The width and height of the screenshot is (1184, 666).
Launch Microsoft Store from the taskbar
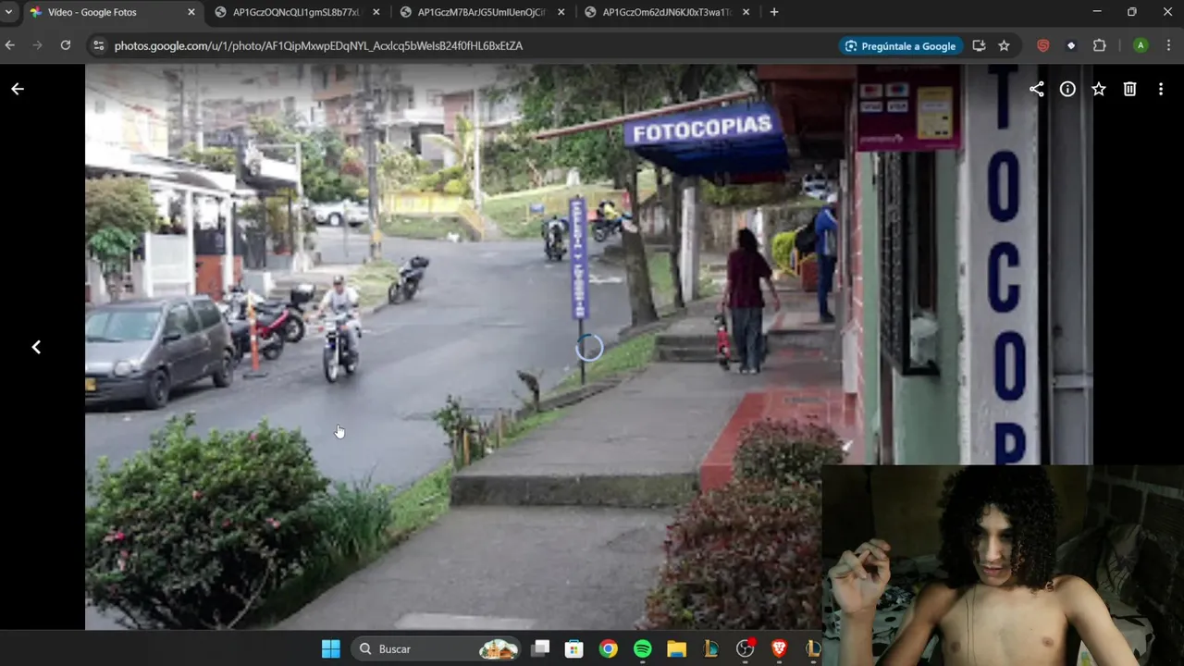coord(574,648)
